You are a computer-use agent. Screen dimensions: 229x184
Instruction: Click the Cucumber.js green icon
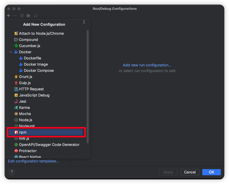(16, 46)
